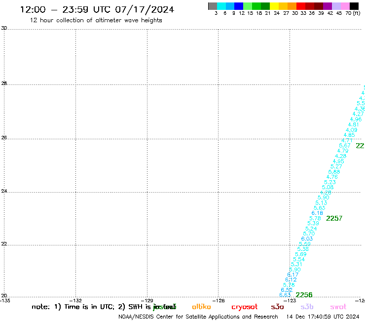
Task: Click the longitude axis label '-129'
Action: (147, 301)
